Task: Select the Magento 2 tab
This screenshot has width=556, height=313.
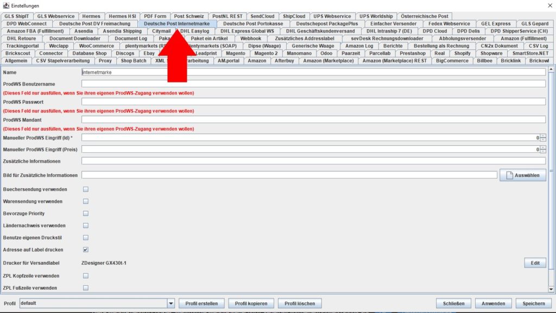Action: (266, 54)
